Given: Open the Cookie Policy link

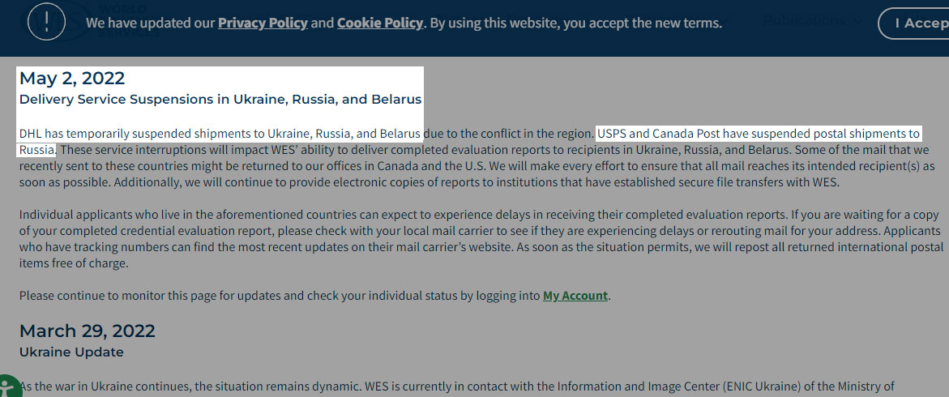Looking at the screenshot, I should click(x=379, y=23).
